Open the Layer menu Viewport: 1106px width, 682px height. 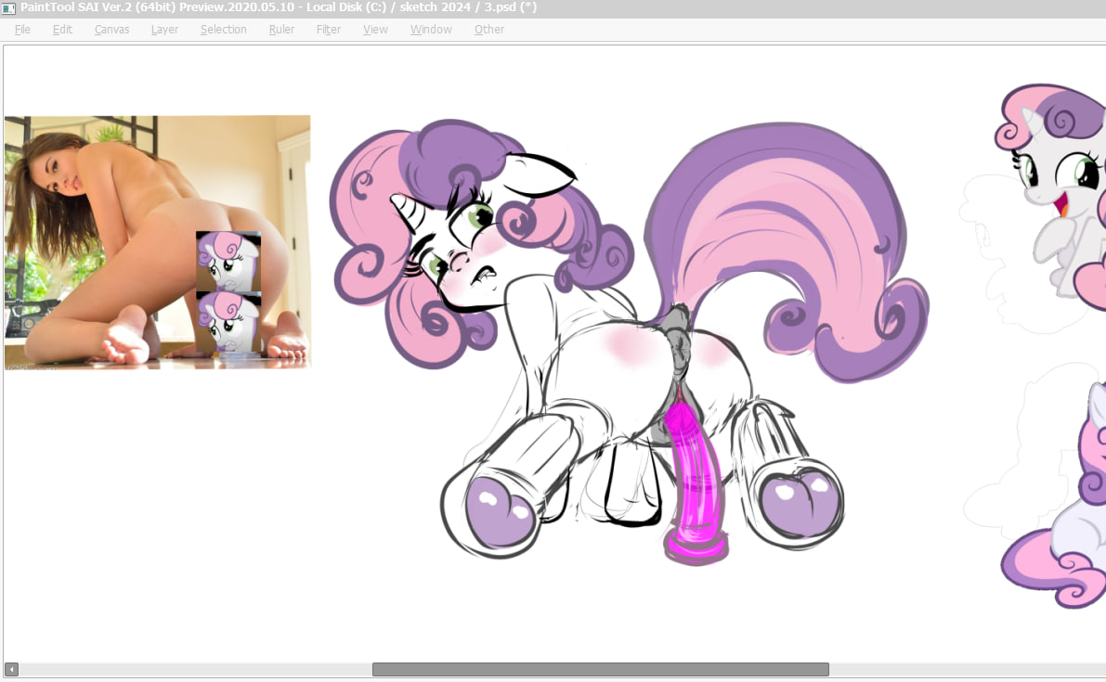(164, 30)
